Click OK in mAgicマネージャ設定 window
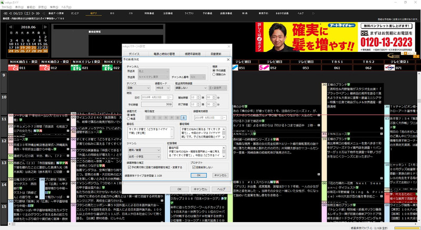Viewport: 421px width, 230px height. click(179, 189)
